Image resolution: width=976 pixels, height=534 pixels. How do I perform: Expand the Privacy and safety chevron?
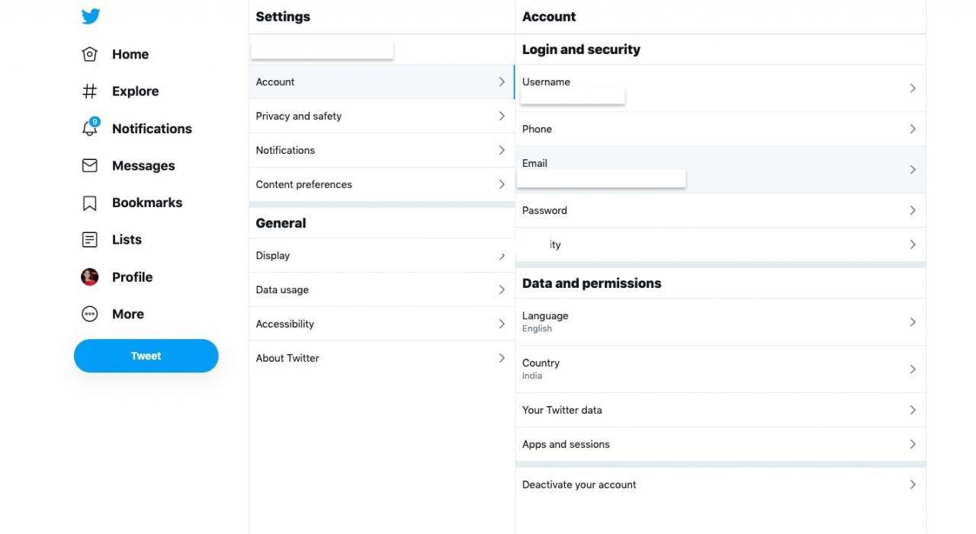tap(502, 116)
